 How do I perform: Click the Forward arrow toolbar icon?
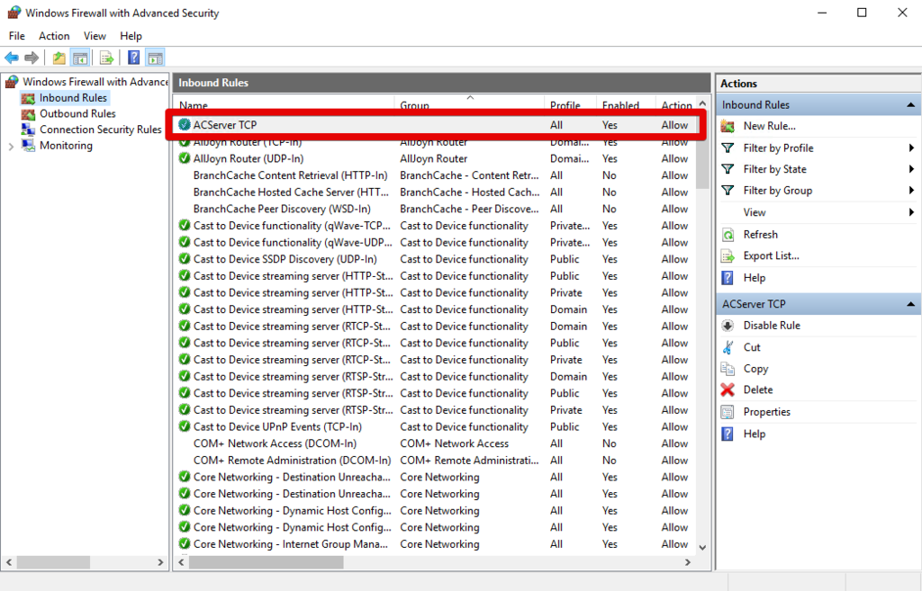tap(32, 58)
